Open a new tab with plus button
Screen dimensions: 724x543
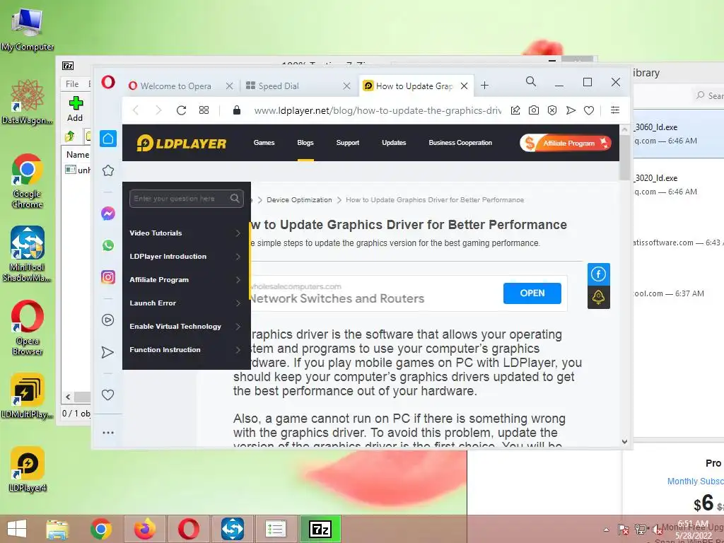tap(484, 86)
